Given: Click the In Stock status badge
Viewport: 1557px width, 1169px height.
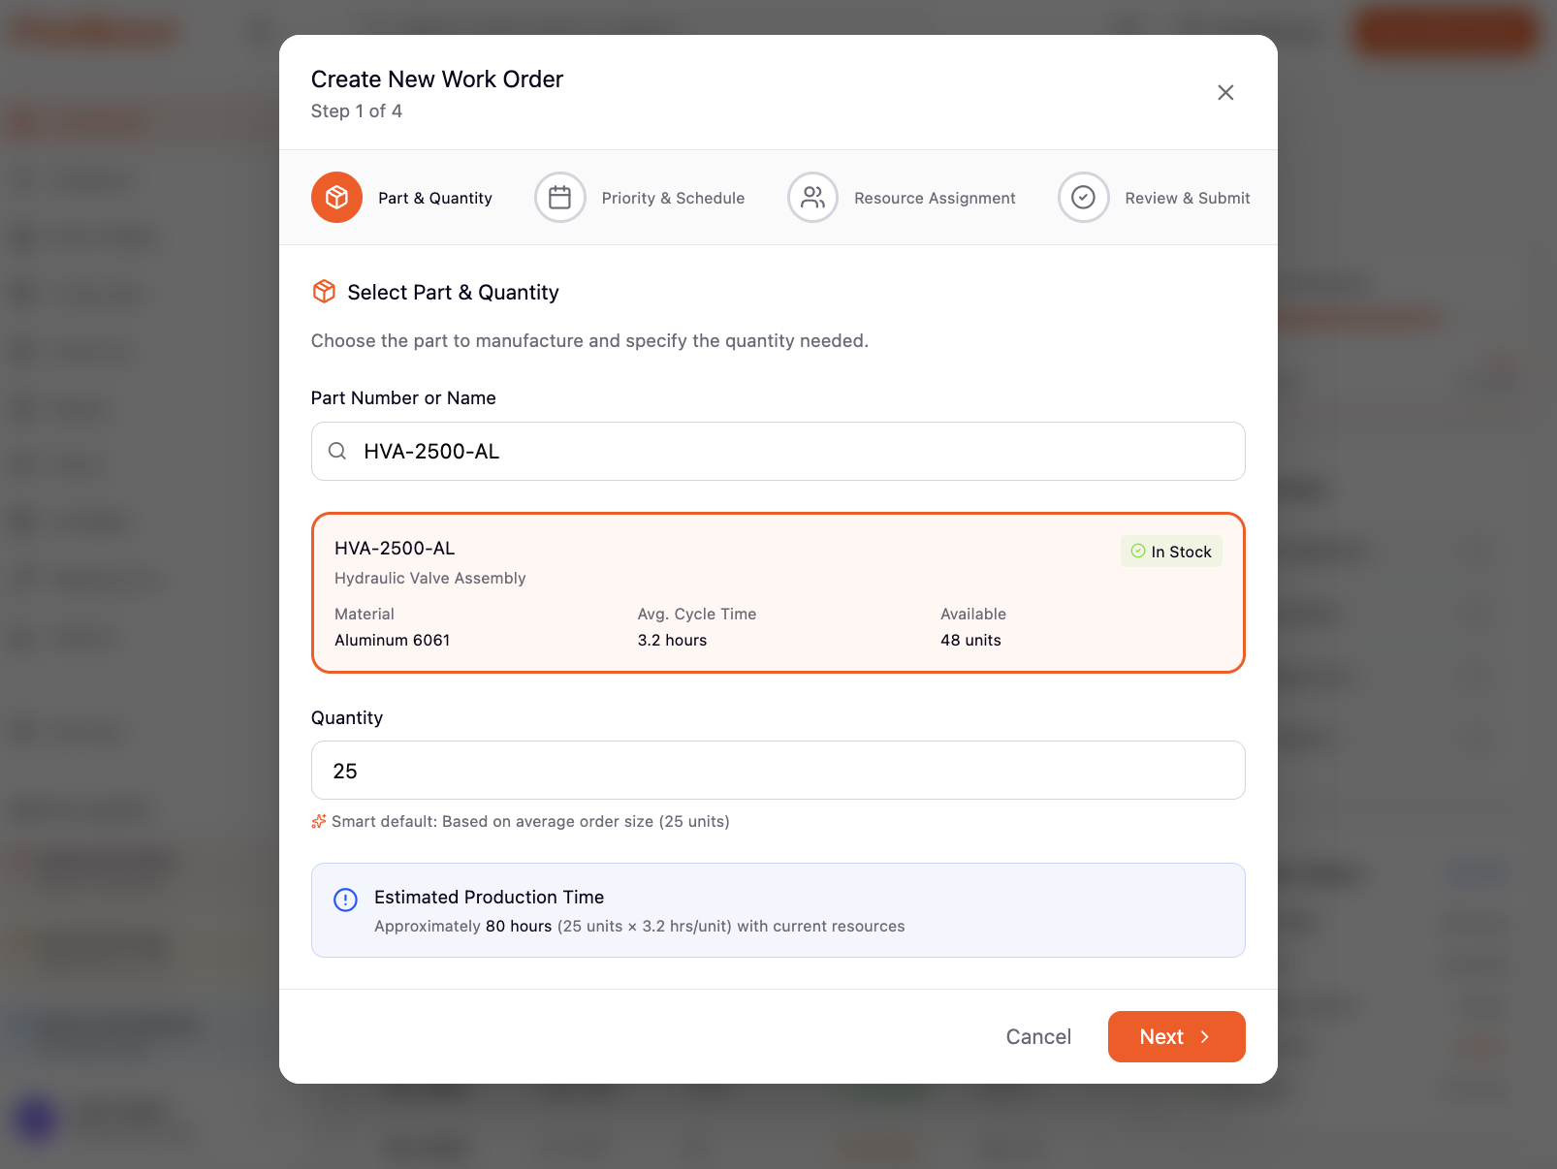Looking at the screenshot, I should (x=1171, y=551).
